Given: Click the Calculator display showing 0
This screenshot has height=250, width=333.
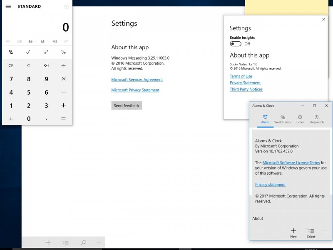Looking at the screenshot, I should tap(66, 27).
